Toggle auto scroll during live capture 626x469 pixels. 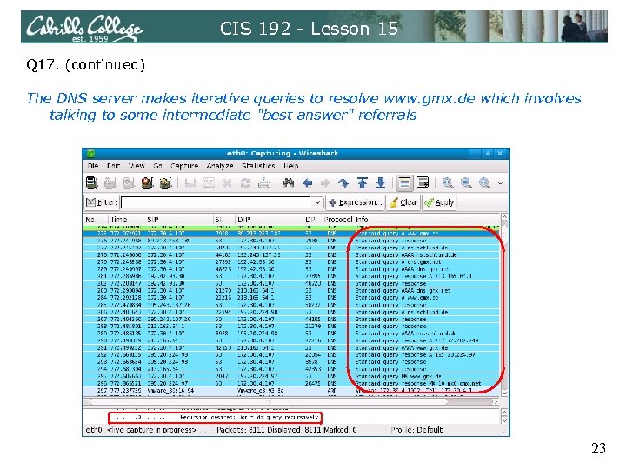click(423, 183)
